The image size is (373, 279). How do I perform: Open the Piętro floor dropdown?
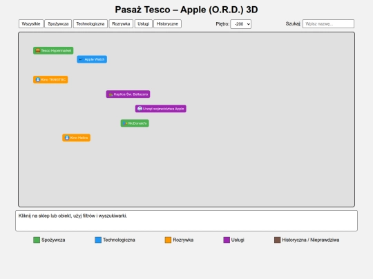point(241,24)
